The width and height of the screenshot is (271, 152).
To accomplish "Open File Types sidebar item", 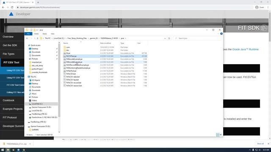I will pyautogui.click(x=8, y=54).
